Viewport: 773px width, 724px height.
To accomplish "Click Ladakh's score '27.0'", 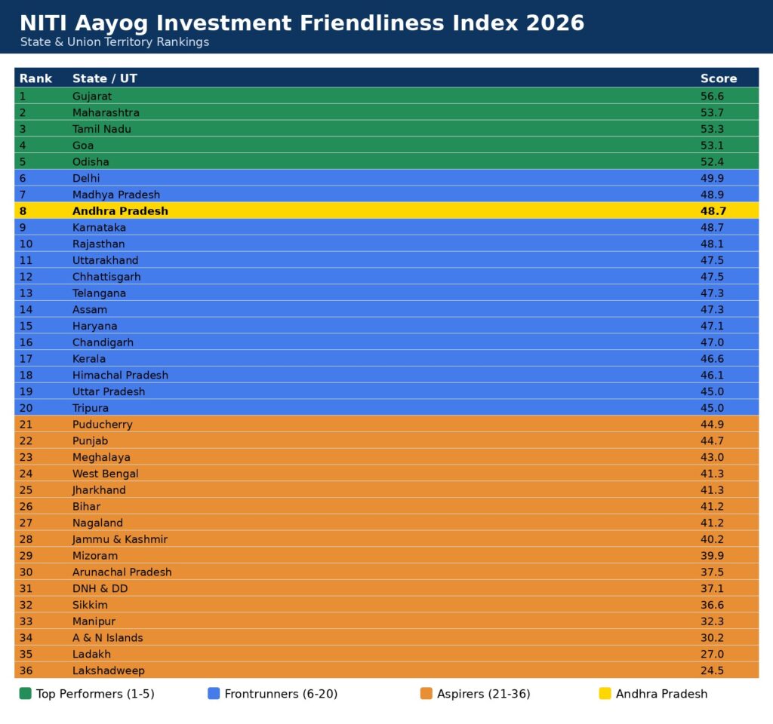I will coord(713,654).
